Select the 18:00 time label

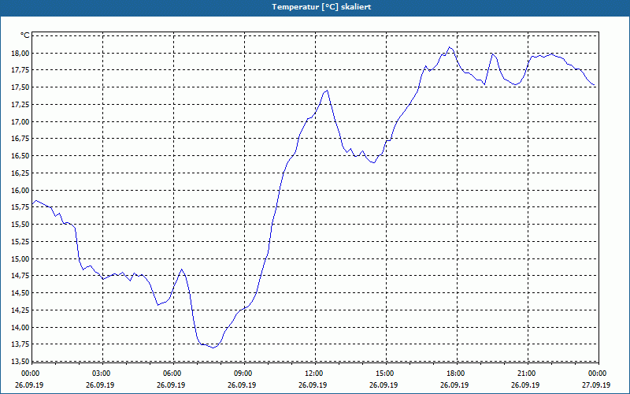coord(454,374)
